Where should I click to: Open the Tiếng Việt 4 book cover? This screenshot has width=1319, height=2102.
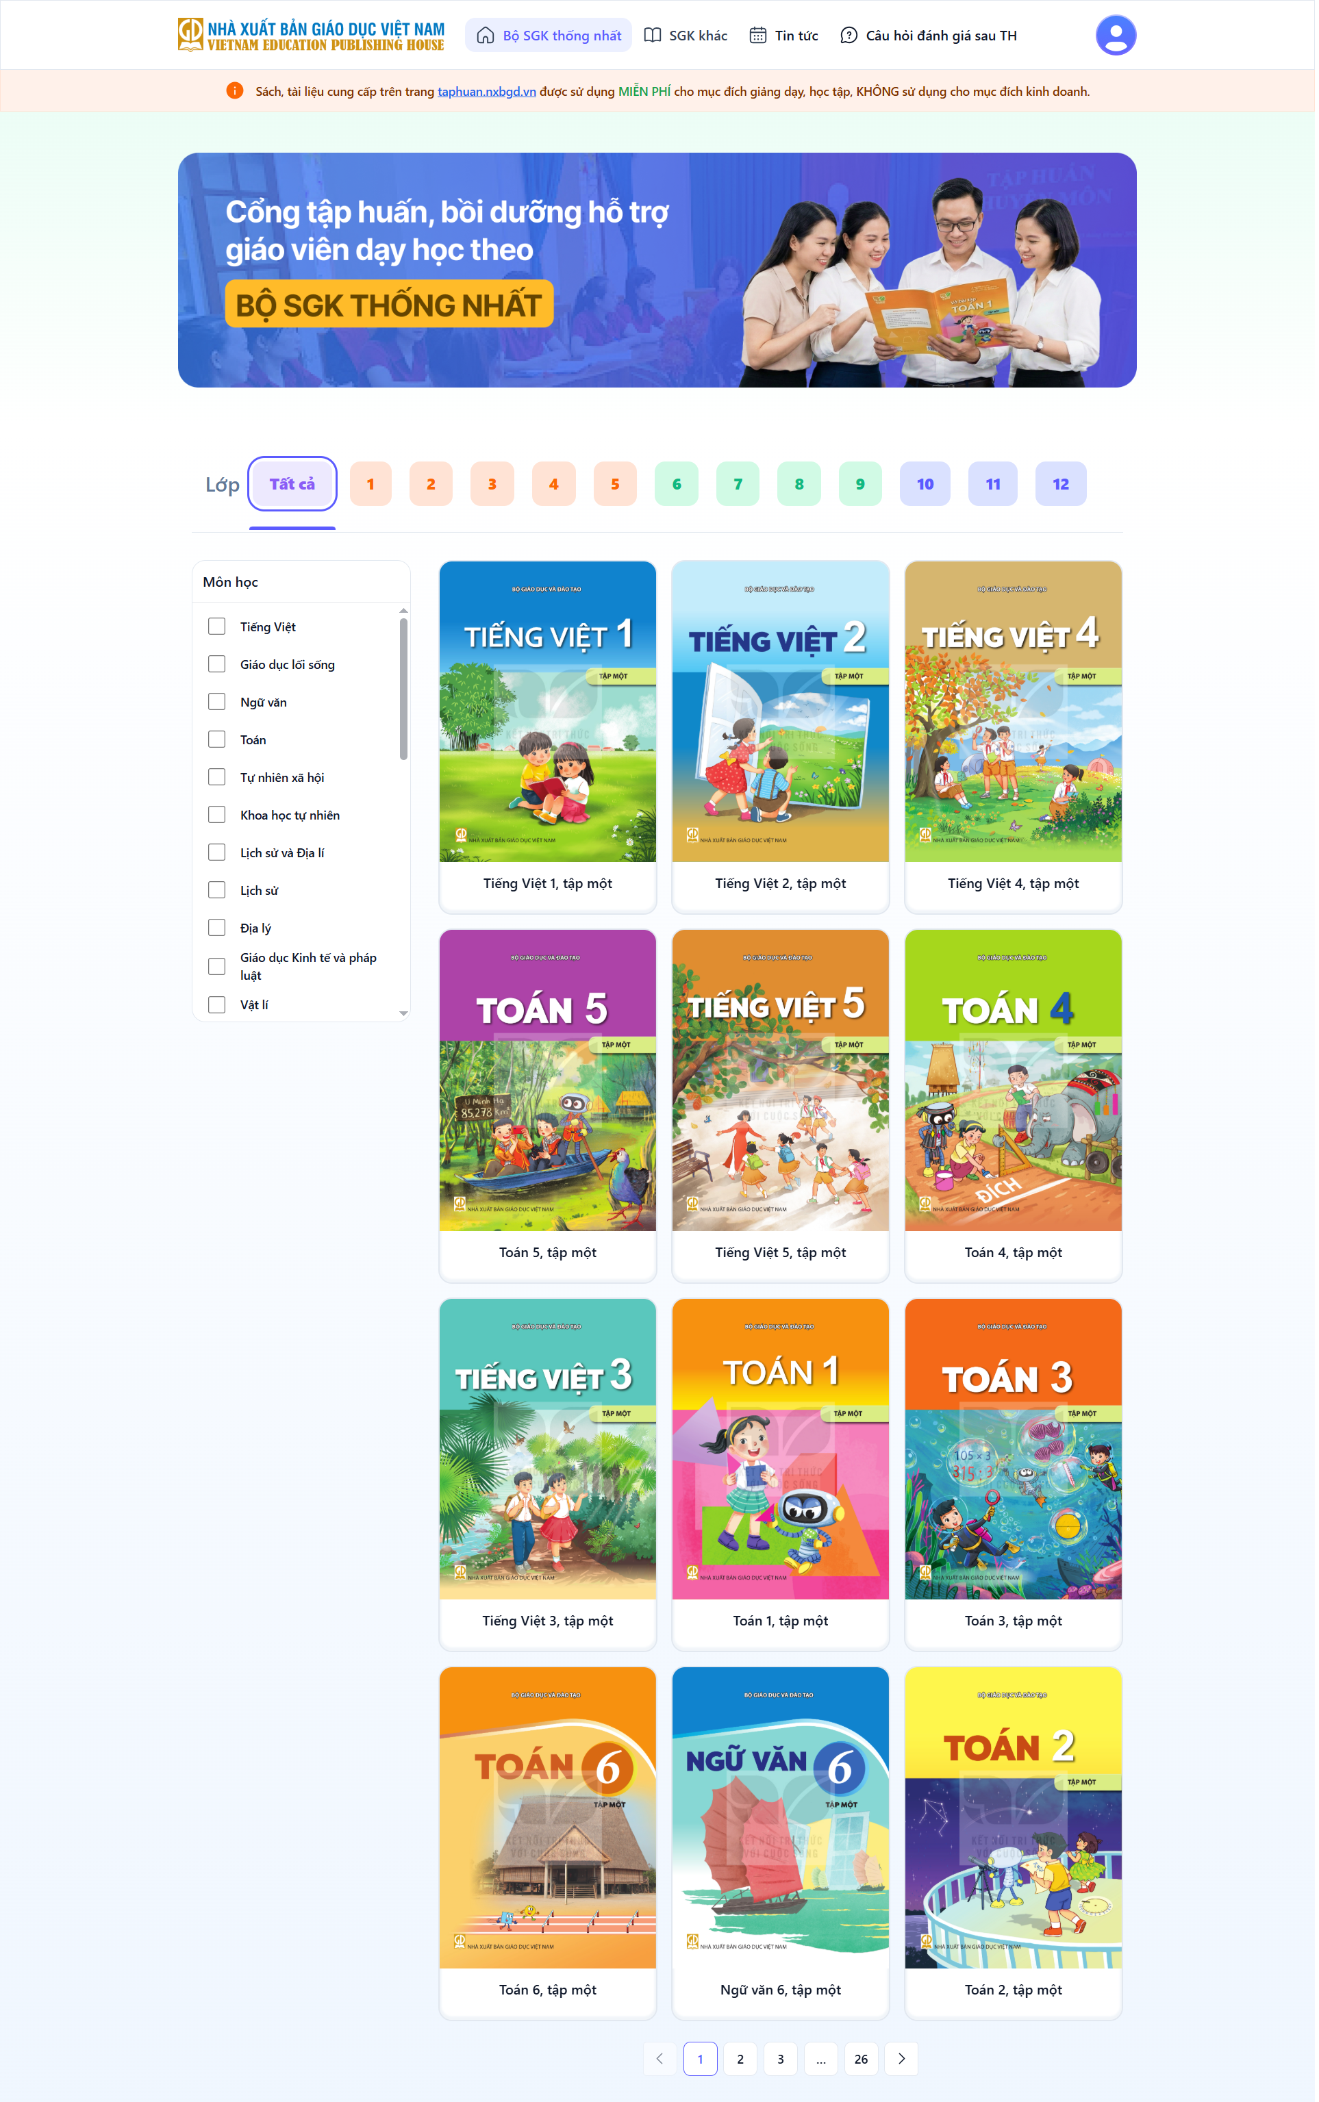pos(1014,711)
